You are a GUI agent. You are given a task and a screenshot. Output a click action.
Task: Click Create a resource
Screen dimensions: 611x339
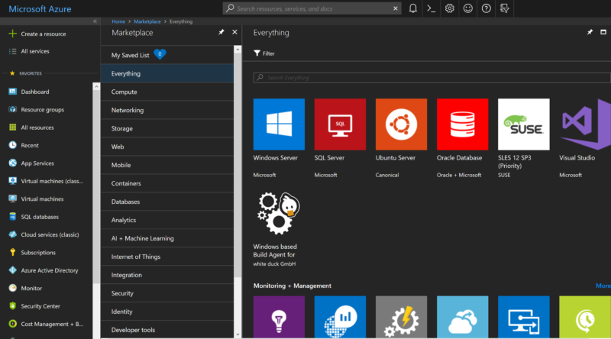click(43, 34)
